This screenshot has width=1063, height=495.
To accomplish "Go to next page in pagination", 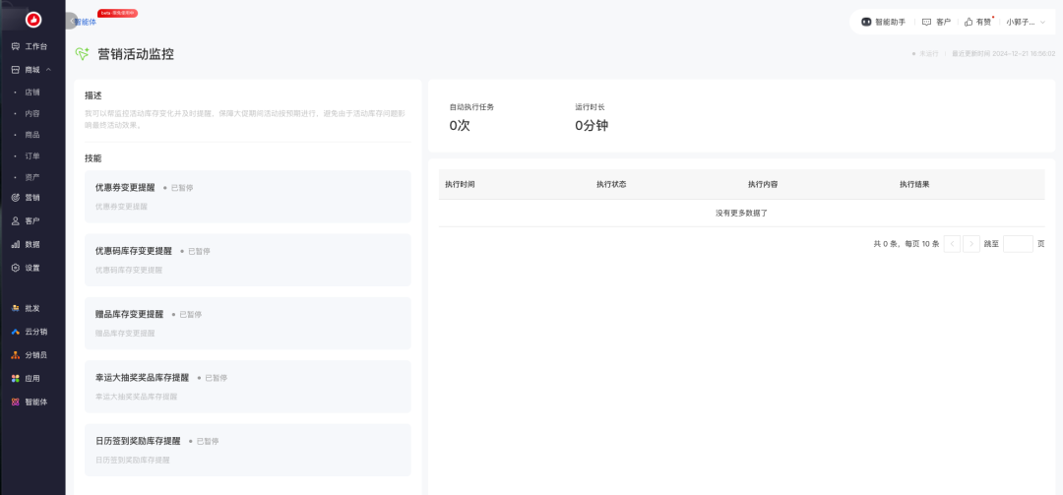I will pyautogui.click(x=971, y=243).
